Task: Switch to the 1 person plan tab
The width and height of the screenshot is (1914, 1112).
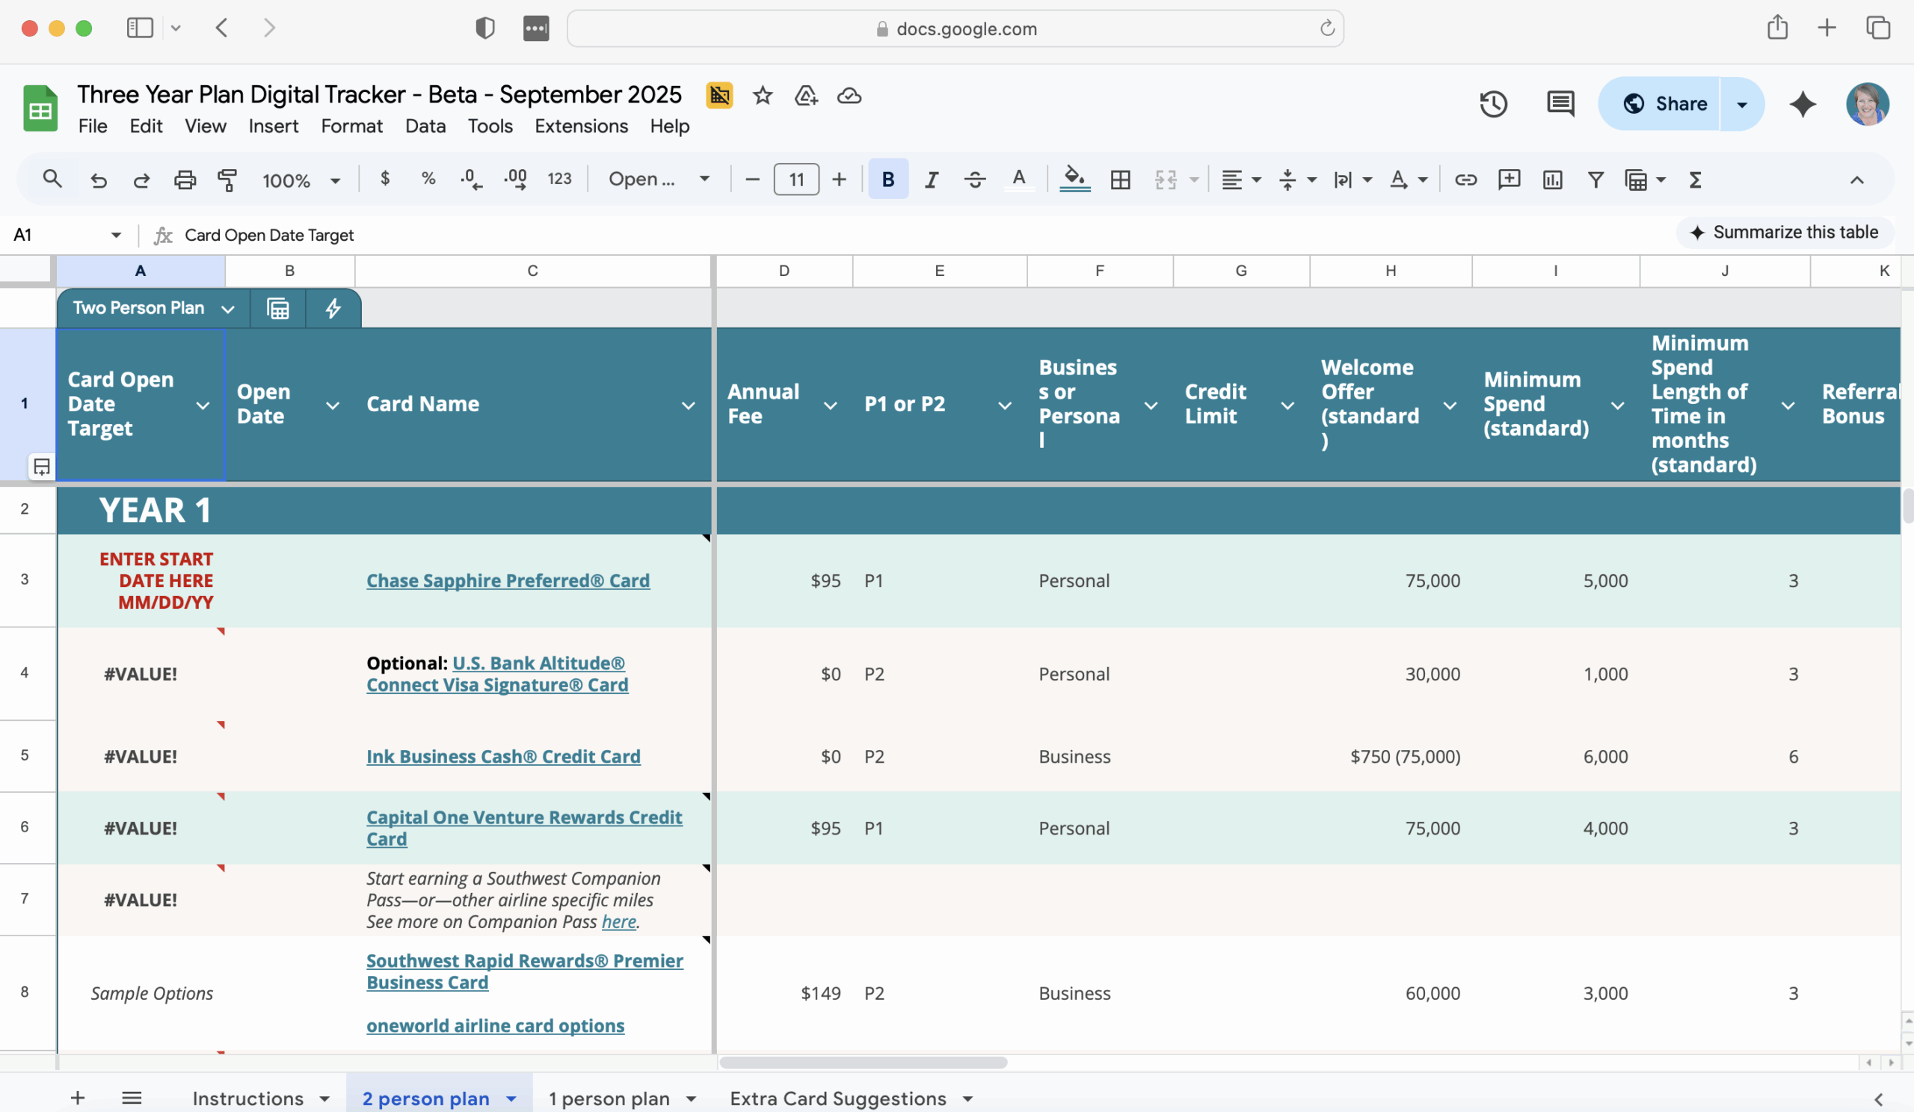Action: tap(609, 1099)
